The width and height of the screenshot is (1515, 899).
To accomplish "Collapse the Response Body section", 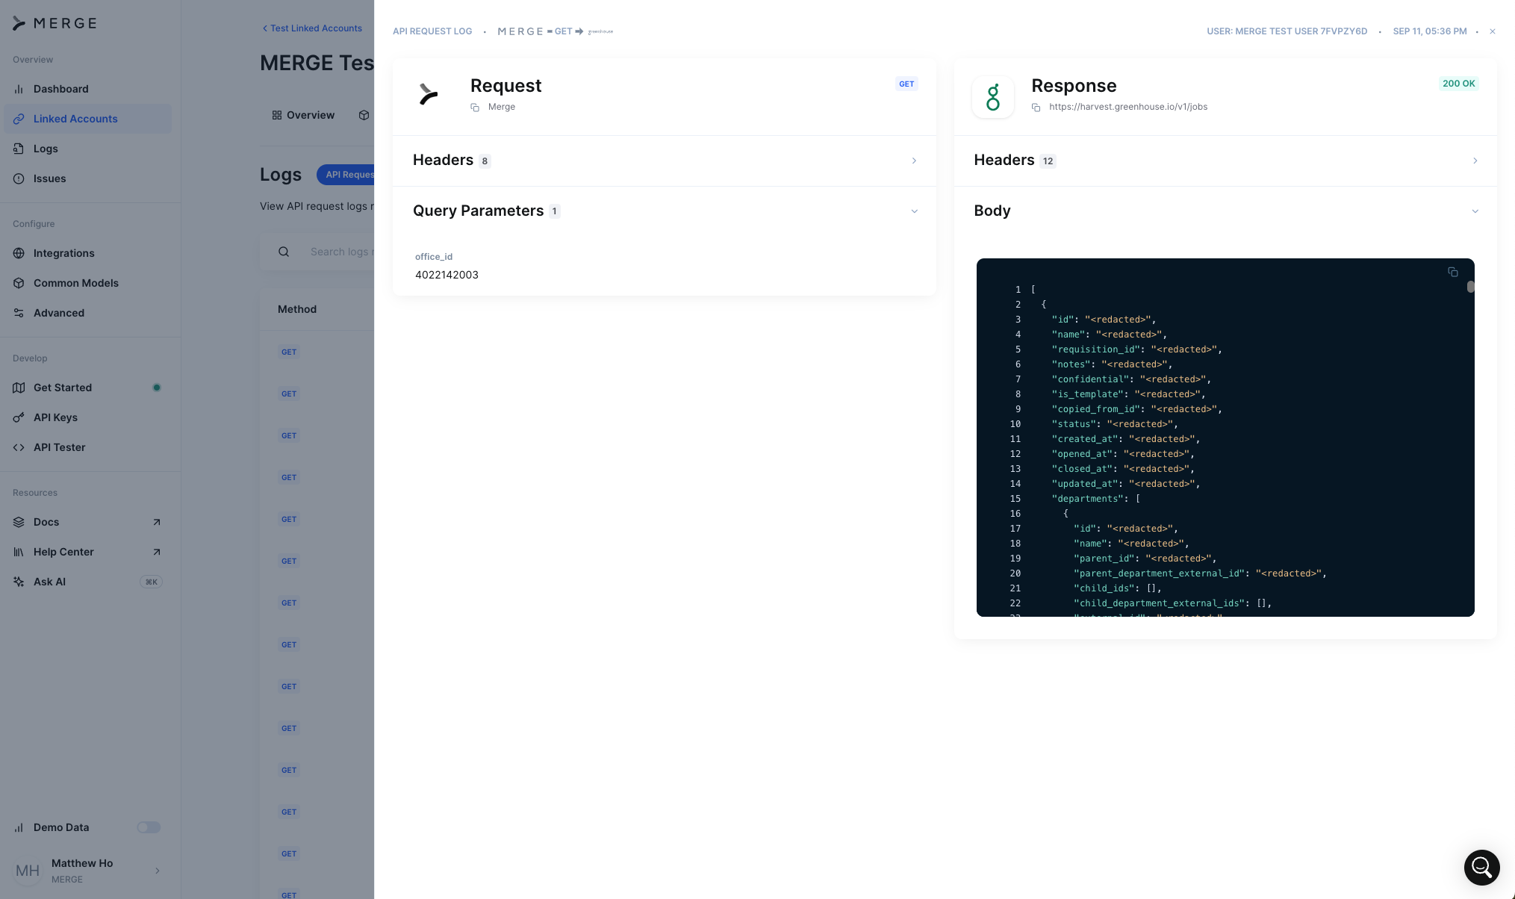I will pos(1474,211).
